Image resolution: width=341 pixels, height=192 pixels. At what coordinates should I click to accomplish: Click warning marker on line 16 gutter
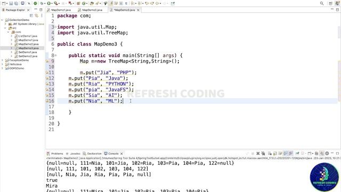(47, 101)
